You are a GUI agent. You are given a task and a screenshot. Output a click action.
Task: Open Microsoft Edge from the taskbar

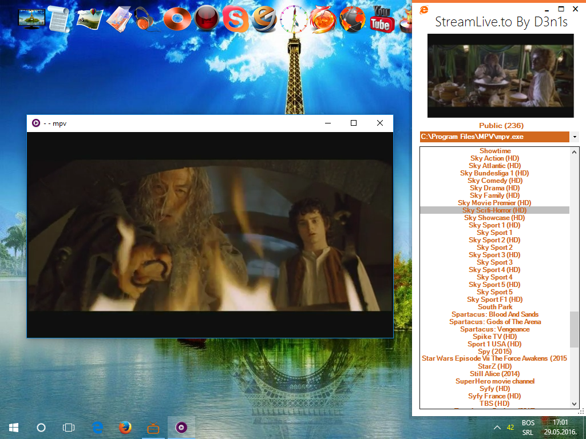tap(97, 428)
